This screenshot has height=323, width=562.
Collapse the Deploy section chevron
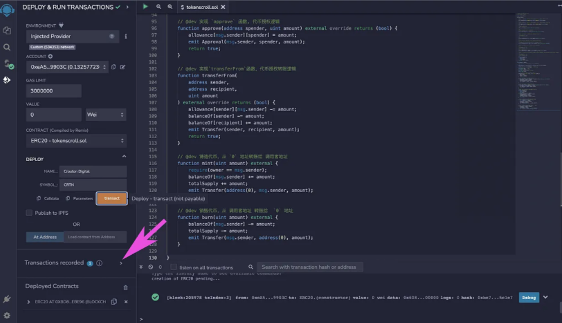[124, 157]
